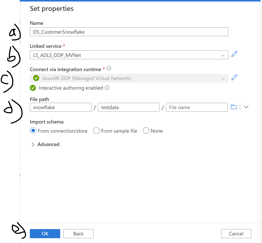This screenshot has height=243, width=262.
Task: Edit the integration runtime with pencil icon
Action: [x=234, y=77]
